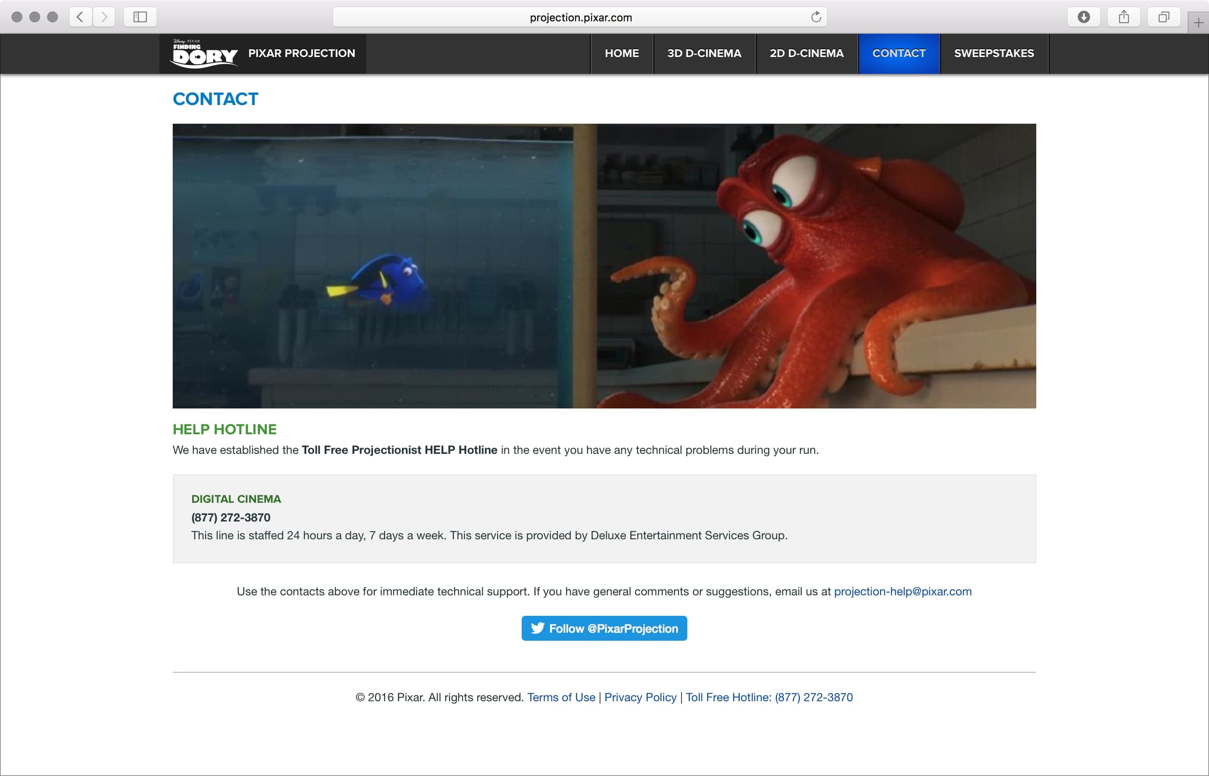Reload the page with the refresh icon
This screenshot has height=776, width=1209.
click(816, 17)
